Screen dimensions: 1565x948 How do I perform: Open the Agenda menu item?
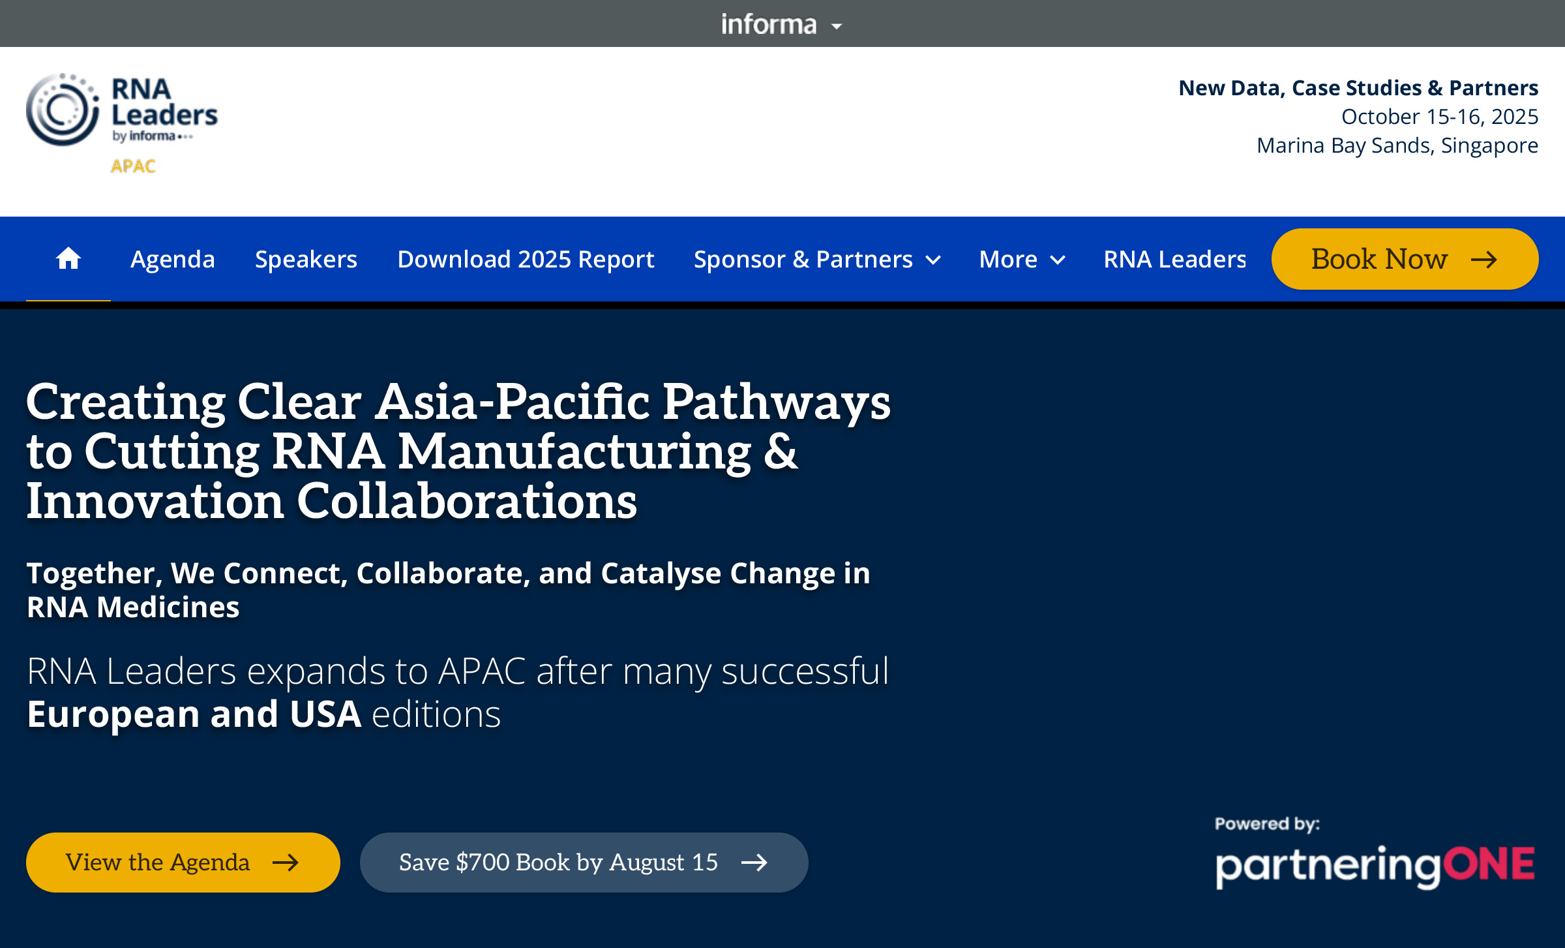click(x=173, y=259)
